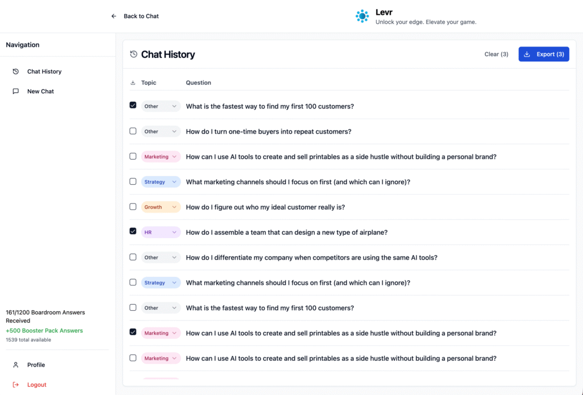583x395 pixels.
Task: Click the Levr blue sunburst logo
Action: [362, 16]
